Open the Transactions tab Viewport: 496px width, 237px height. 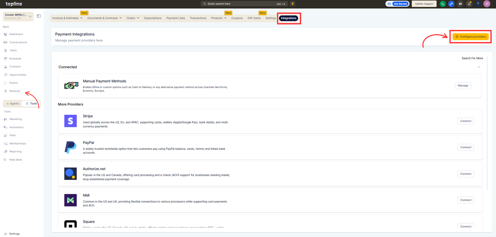click(x=198, y=18)
